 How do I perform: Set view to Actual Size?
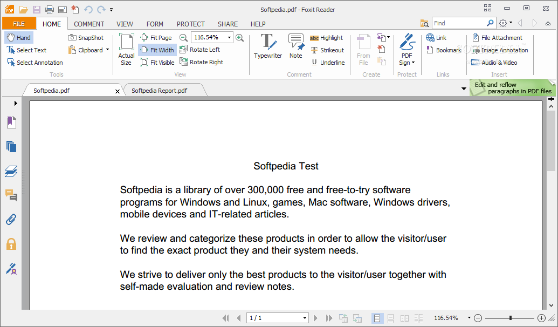click(x=126, y=50)
